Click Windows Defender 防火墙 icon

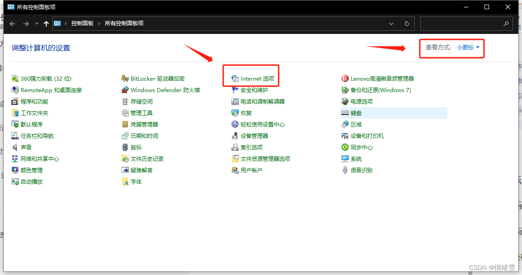point(125,90)
